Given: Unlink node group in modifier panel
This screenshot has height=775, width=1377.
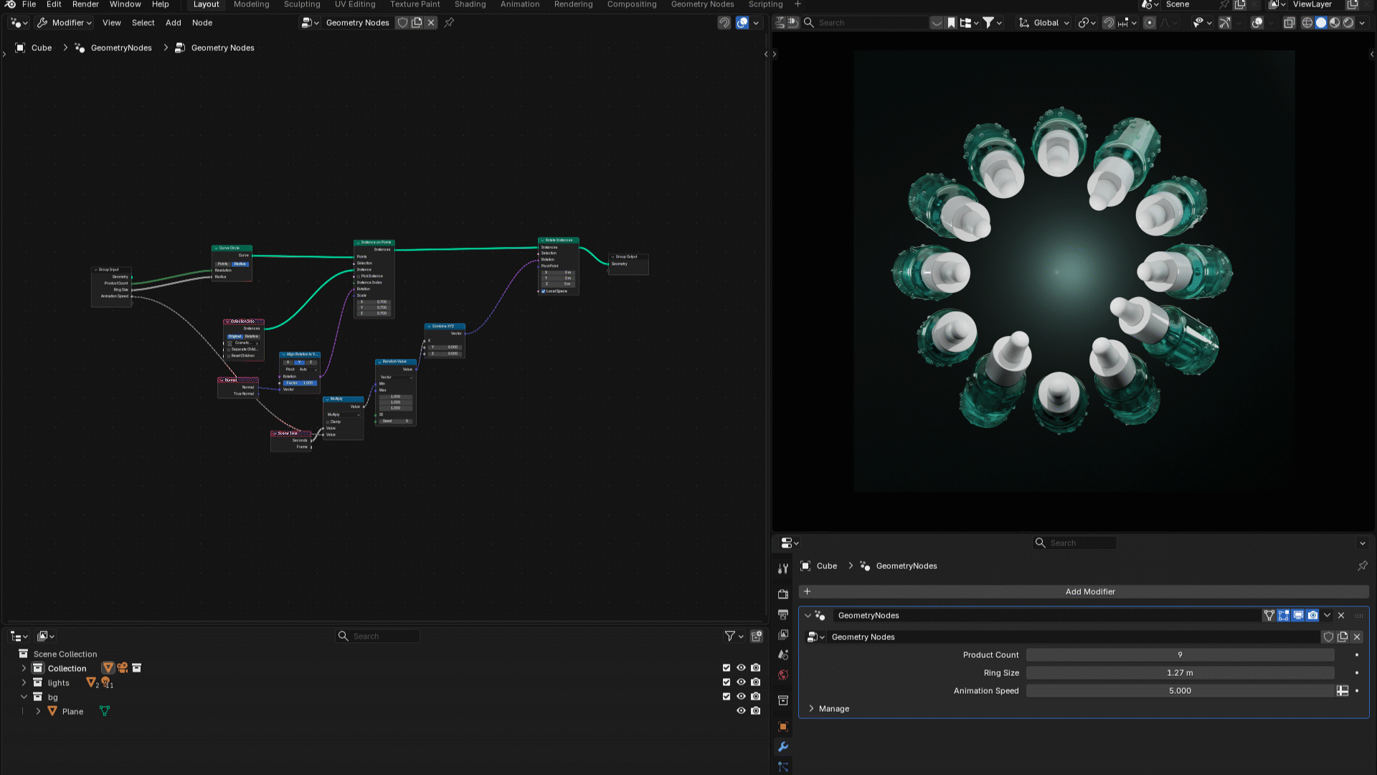Looking at the screenshot, I should point(1357,637).
